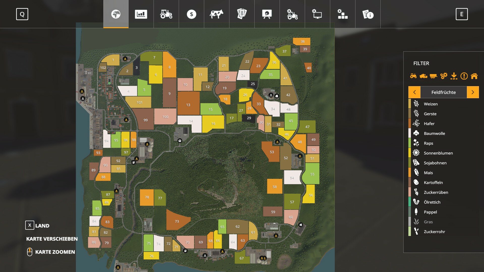Click the Sonnenblumen yellow color swatch
The image size is (484, 272).
coord(410,153)
